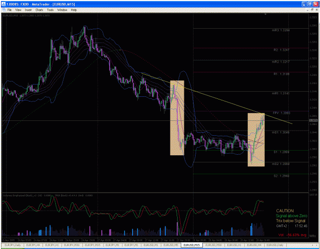Switch to the EURJPY,Daily chart tab
Viewport: 320px width, 249px height.
[13, 245]
